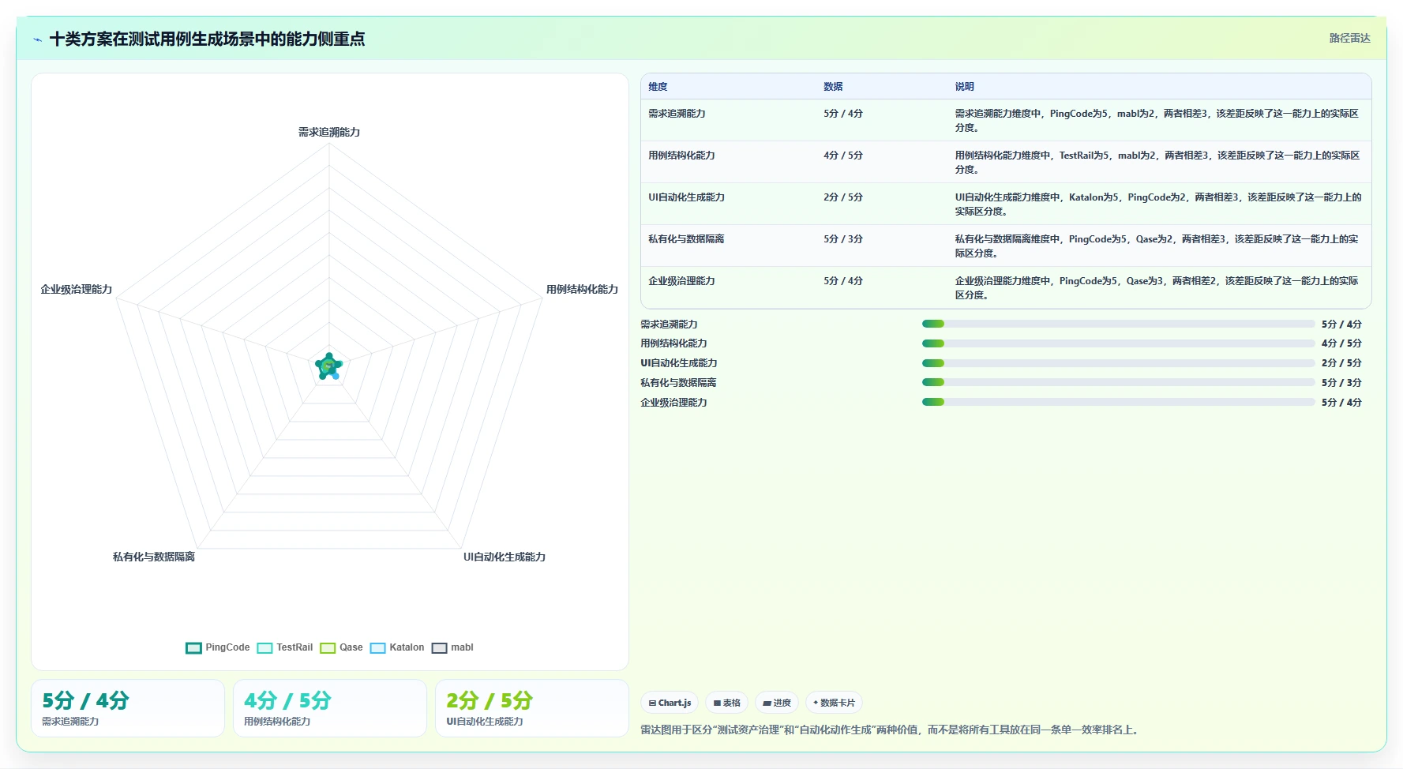This screenshot has width=1403, height=769.
Task: Open the 2分 / 5分 UI自动化生成能力 data card
Action: pos(532,708)
